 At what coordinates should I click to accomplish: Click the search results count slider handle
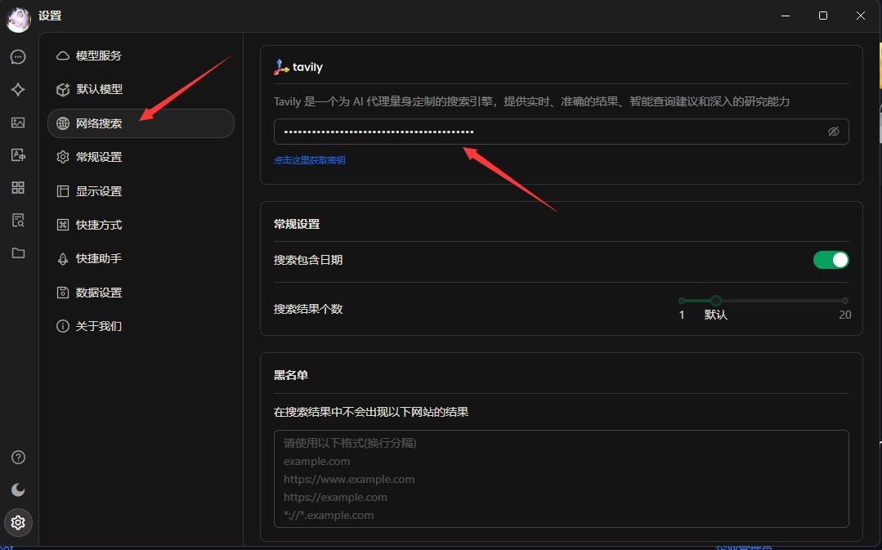pos(715,300)
